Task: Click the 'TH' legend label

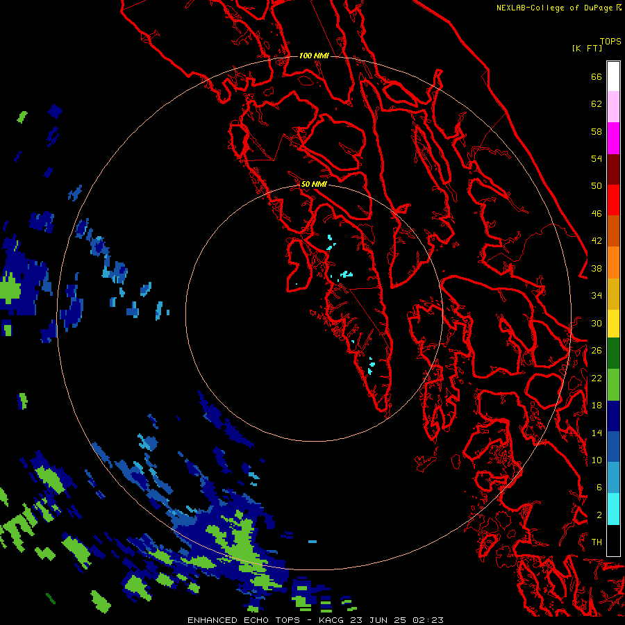Action: 597,542
